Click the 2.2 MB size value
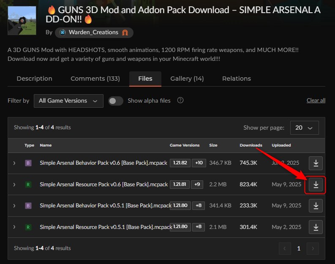The image size is (335, 264). 218,184
